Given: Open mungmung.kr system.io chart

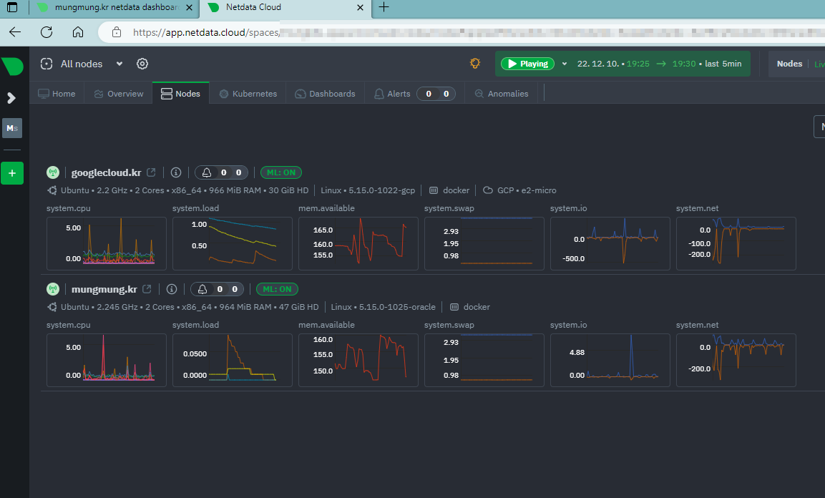Looking at the screenshot, I should click(610, 360).
